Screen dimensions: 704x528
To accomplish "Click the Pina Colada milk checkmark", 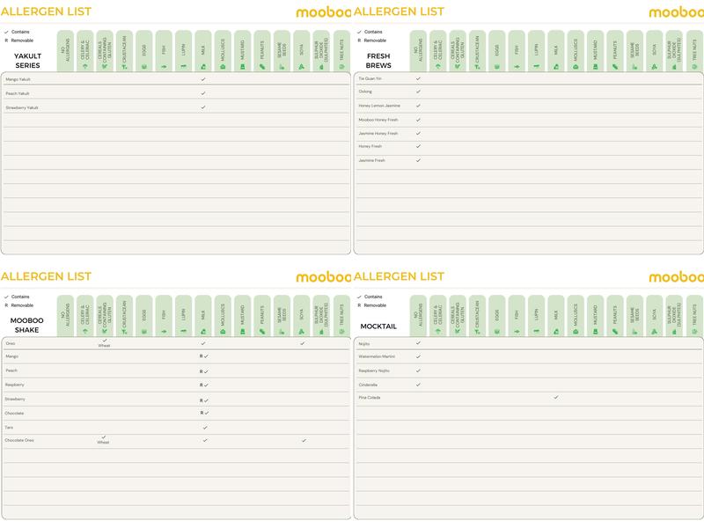I will point(556,398).
